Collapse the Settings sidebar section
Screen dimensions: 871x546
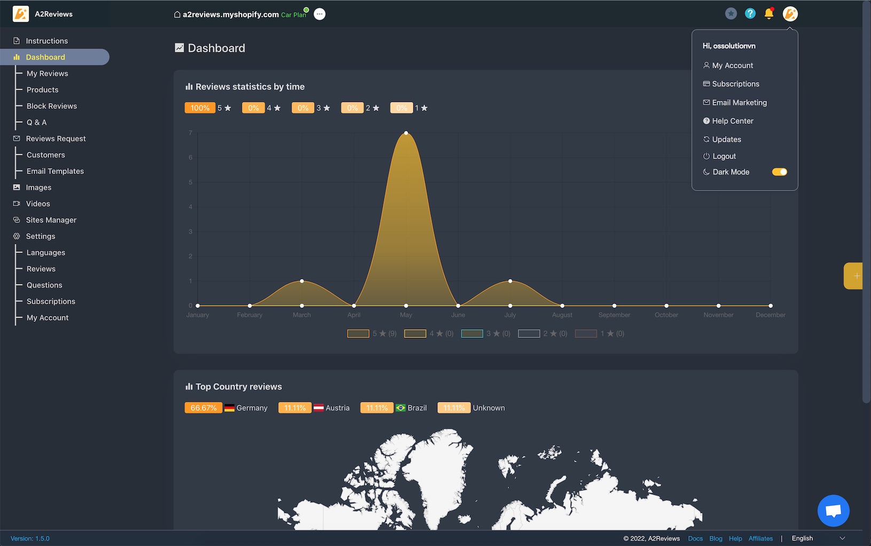point(41,236)
